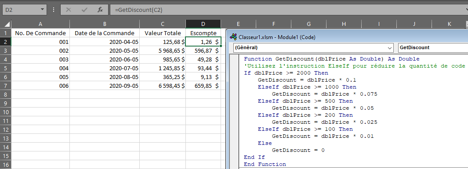Select row 5 header

pos(6,68)
